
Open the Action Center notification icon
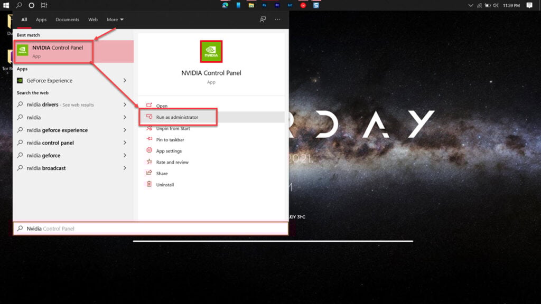pos(529,5)
